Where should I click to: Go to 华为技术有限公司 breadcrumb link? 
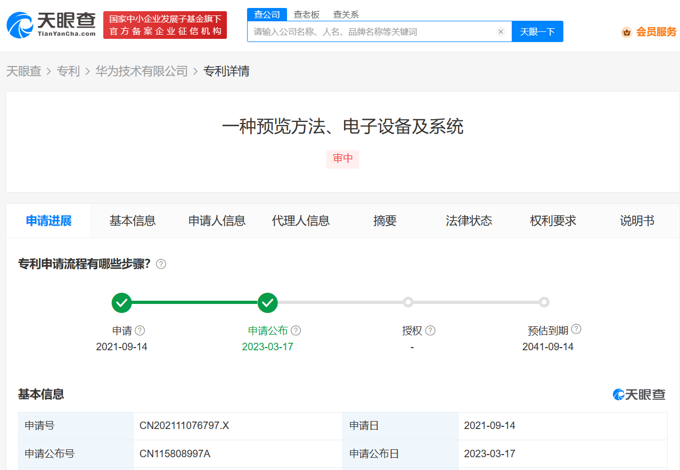[142, 71]
